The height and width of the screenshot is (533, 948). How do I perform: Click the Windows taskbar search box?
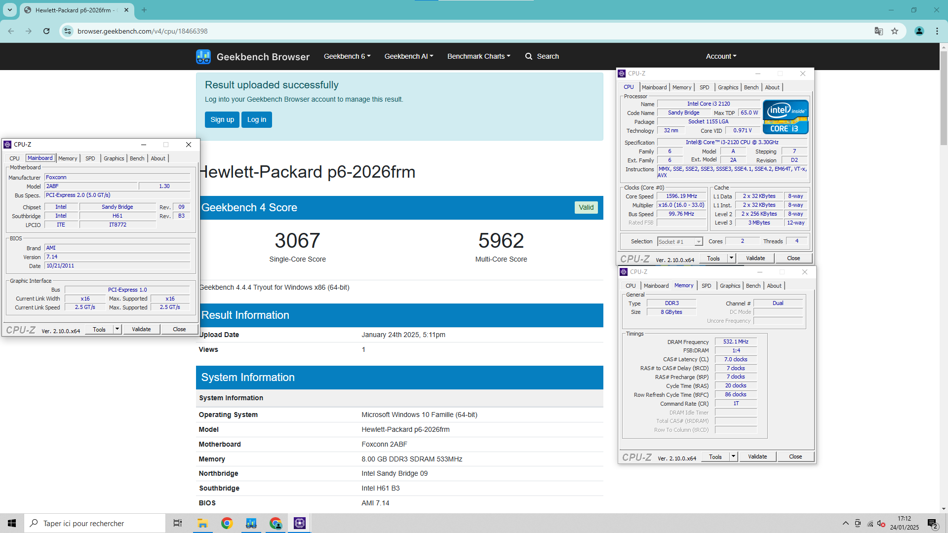pyautogui.click(x=95, y=523)
